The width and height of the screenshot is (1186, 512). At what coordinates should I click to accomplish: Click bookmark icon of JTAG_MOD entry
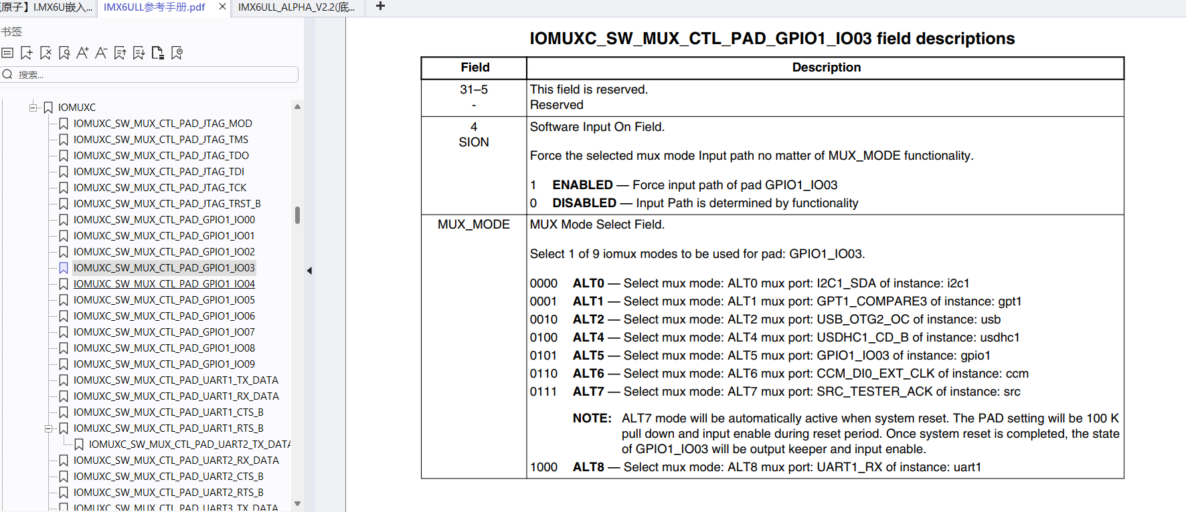point(64,123)
